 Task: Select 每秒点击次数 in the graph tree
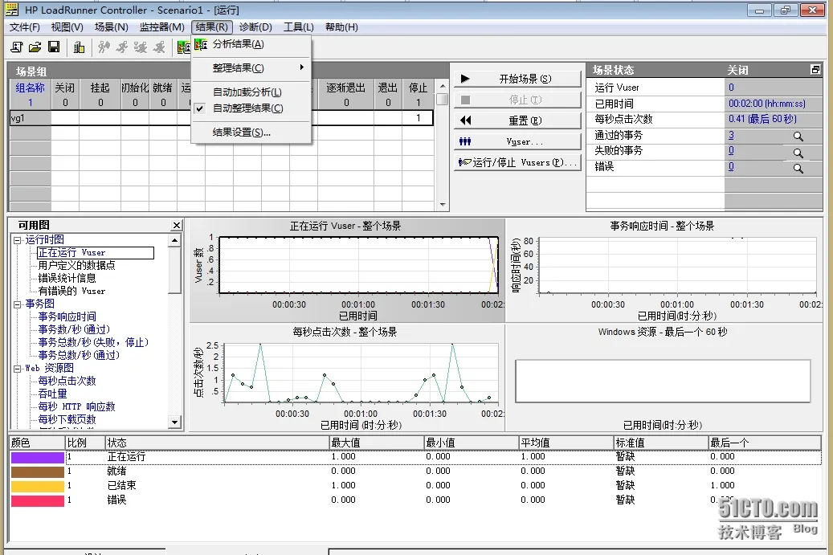click(67, 382)
